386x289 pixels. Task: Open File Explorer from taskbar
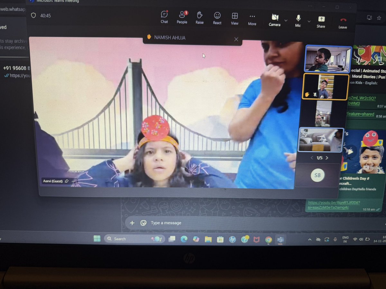[x=208, y=239]
